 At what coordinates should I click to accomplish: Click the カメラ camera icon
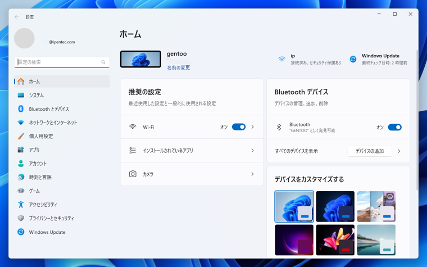tap(133, 174)
